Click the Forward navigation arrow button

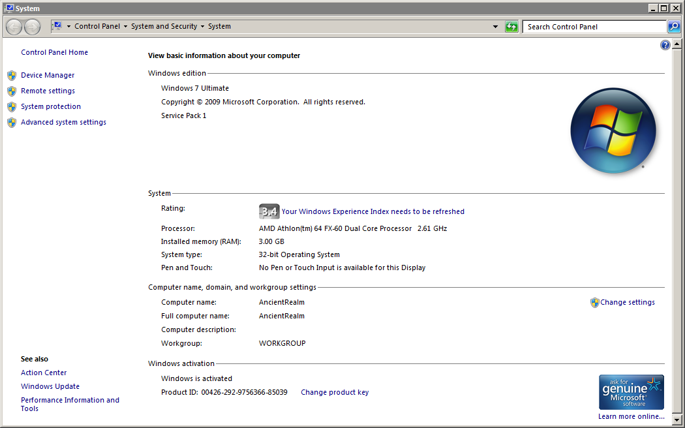(x=32, y=27)
